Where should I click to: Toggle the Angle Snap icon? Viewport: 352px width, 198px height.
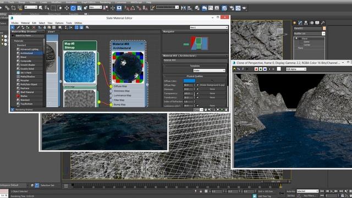click(133, 8)
